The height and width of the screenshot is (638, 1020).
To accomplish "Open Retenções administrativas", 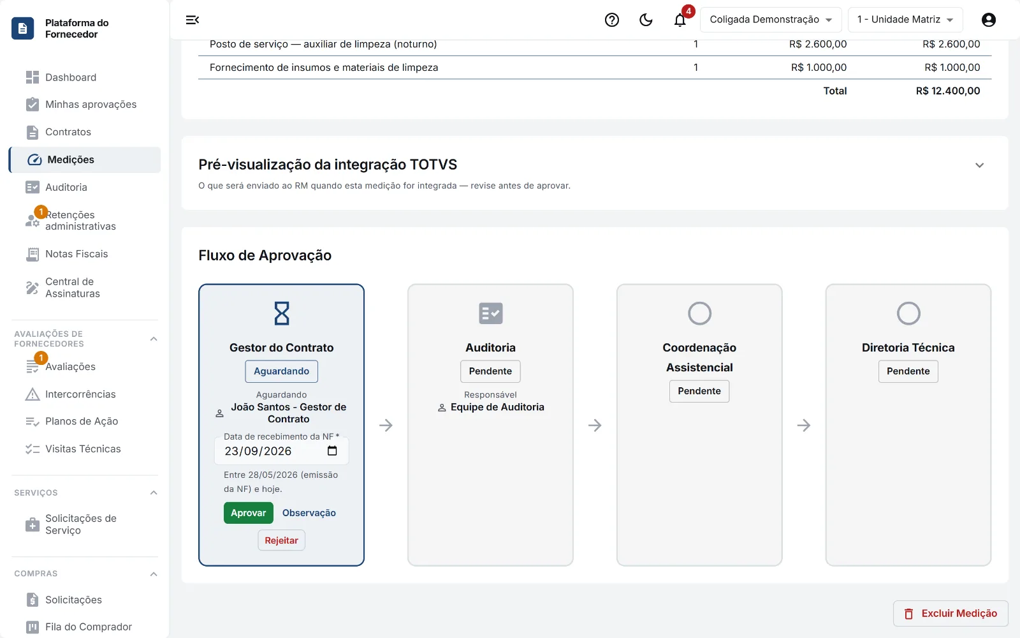I will 84,221.
